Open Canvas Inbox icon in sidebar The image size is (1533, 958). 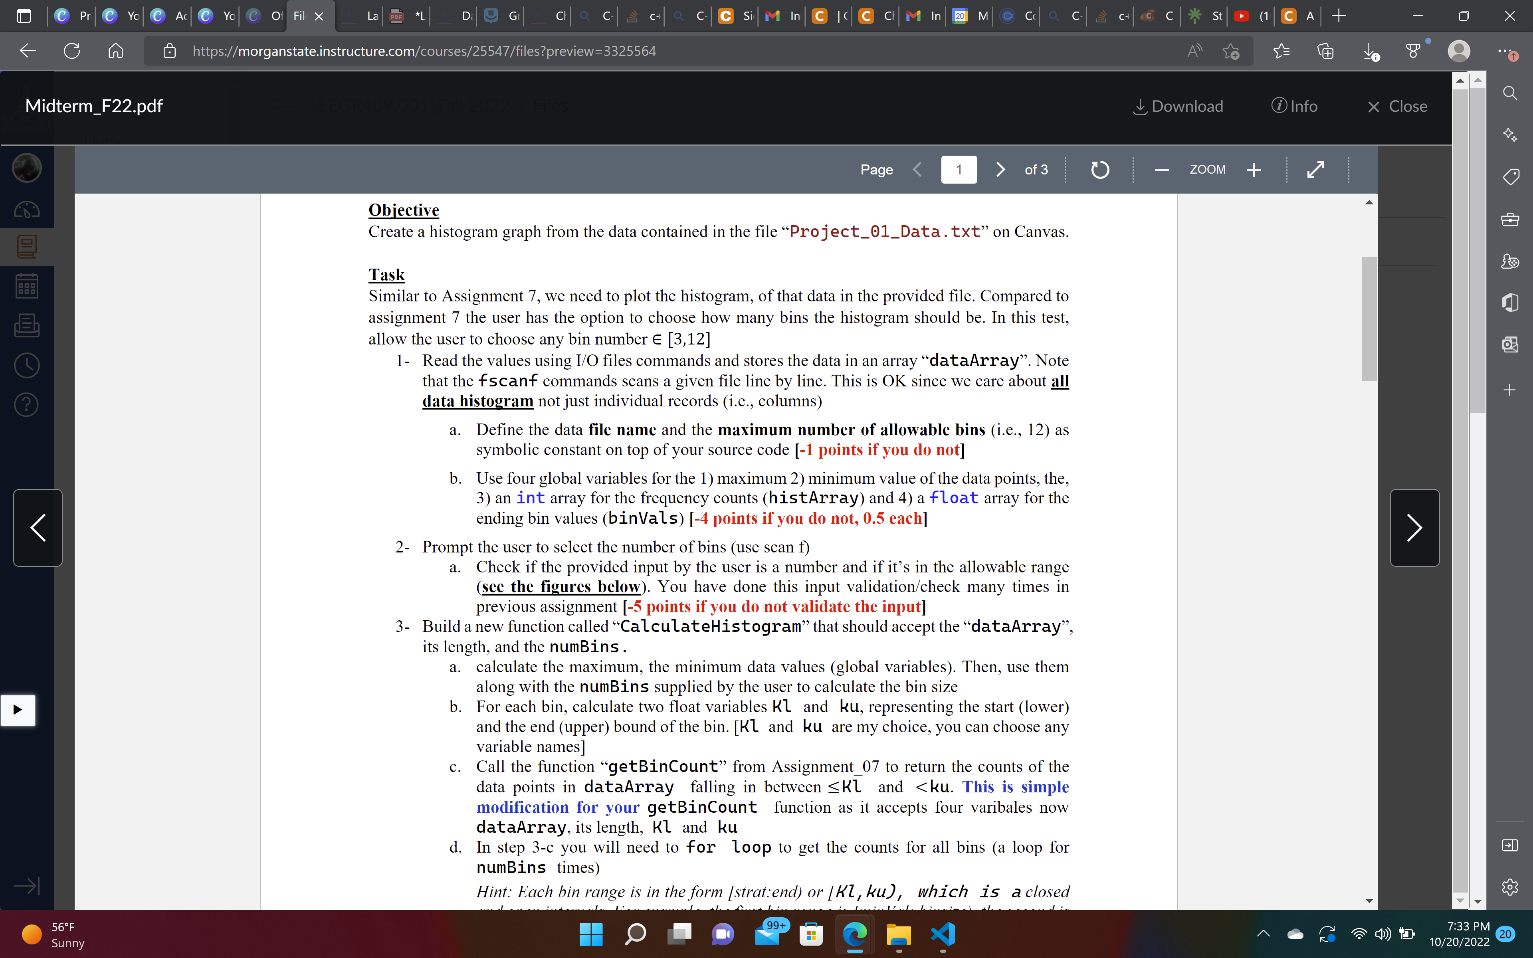[27, 326]
